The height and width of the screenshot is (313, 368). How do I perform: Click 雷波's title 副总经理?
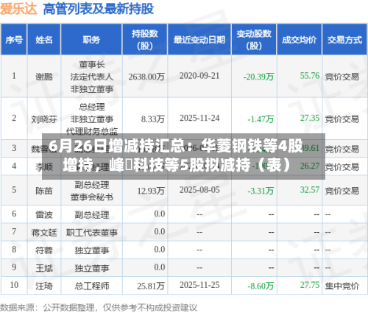[x=91, y=215]
